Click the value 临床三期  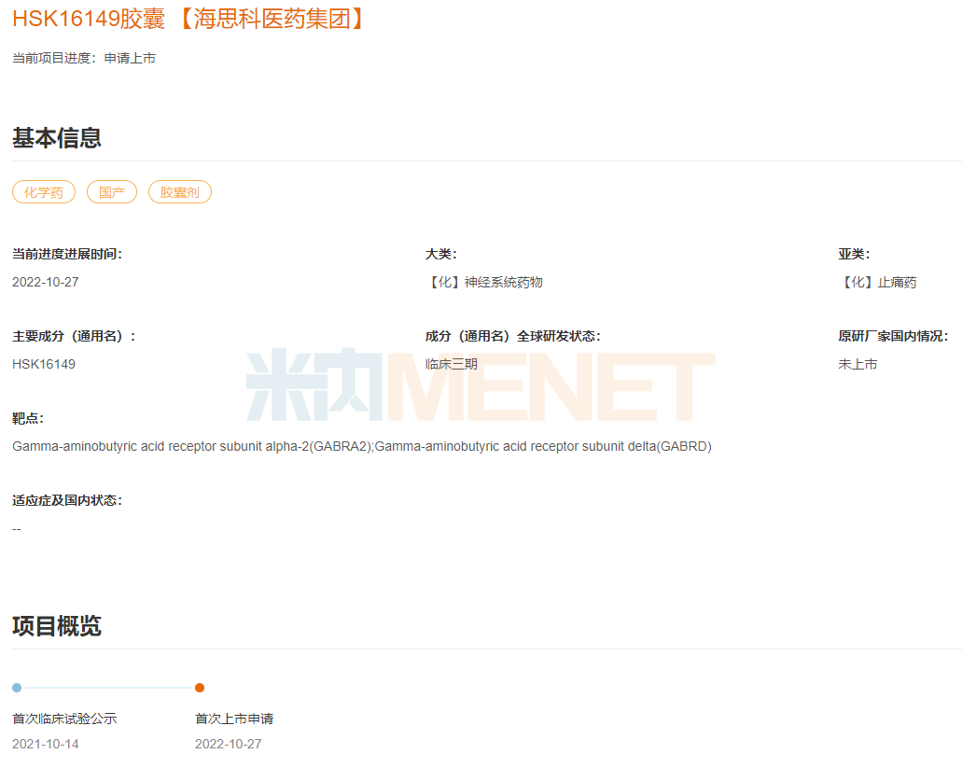[x=452, y=364]
